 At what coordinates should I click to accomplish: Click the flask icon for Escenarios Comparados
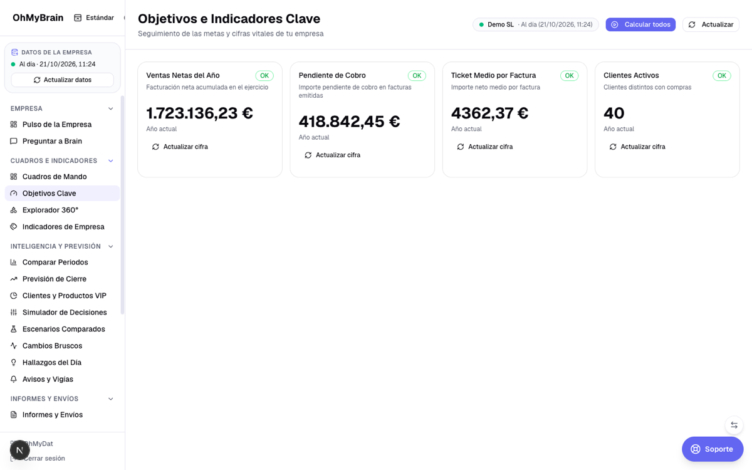click(14, 329)
